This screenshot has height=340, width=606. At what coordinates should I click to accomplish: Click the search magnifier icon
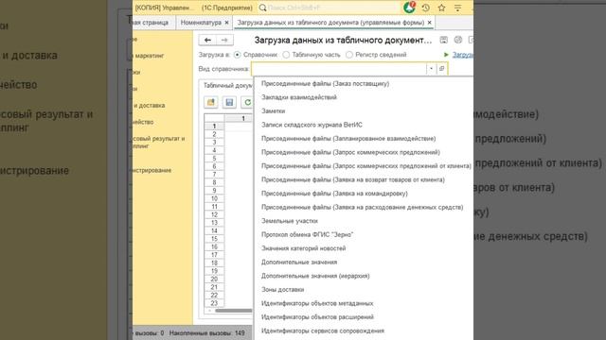point(263,8)
